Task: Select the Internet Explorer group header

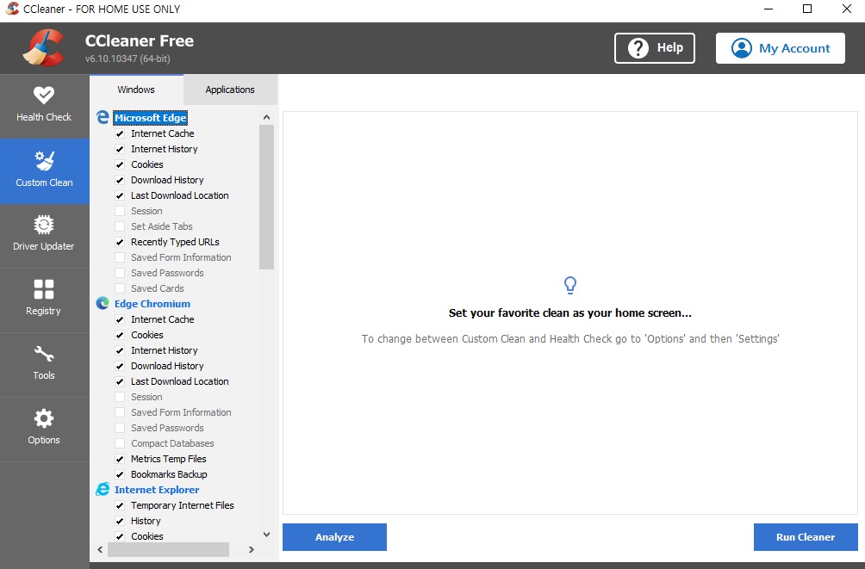Action: [157, 489]
